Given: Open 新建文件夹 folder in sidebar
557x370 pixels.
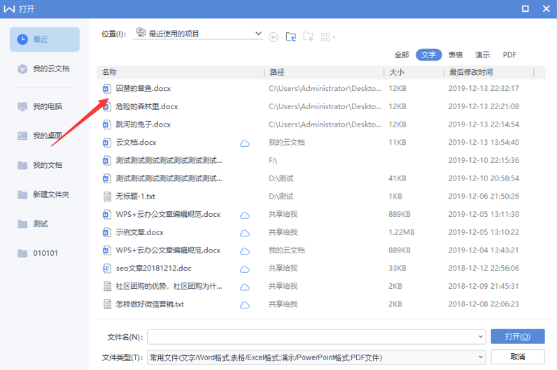Looking at the screenshot, I should [44, 194].
